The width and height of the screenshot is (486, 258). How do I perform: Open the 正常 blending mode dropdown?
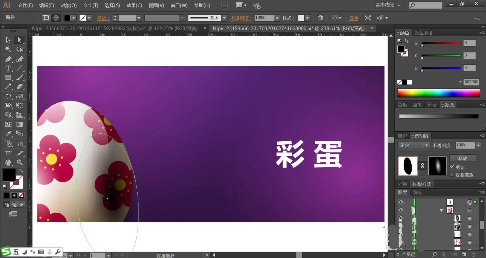click(x=413, y=146)
